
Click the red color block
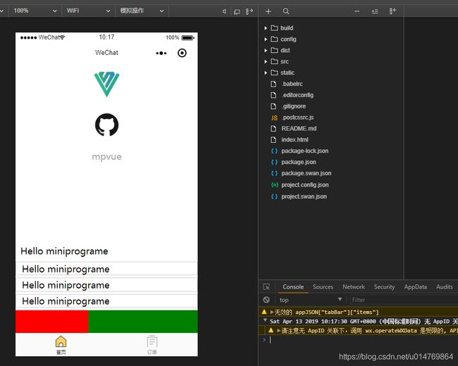[x=52, y=322]
